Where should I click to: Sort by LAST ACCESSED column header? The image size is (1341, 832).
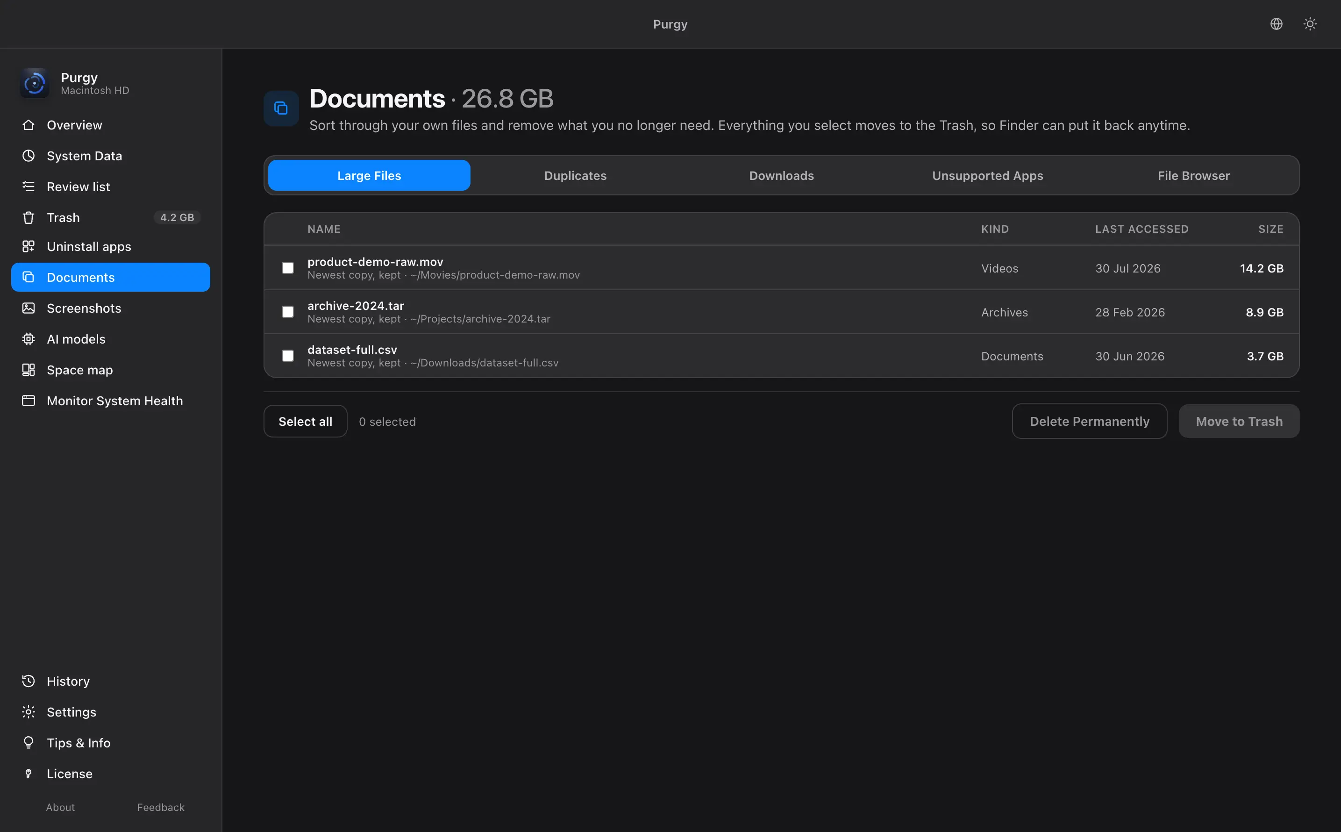[1142, 229]
